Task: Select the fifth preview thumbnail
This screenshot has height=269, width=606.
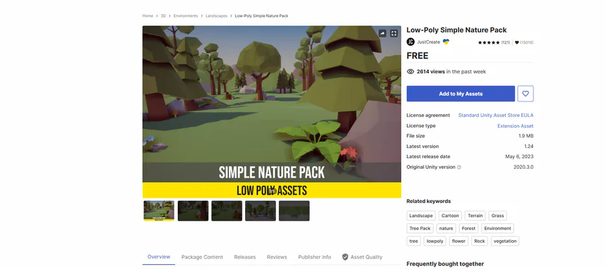Action: (294, 210)
